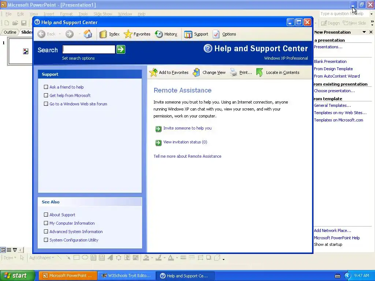Switch to Outline tab in PowerPoint
The height and width of the screenshot is (281, 375).
(x=10, y=32)
